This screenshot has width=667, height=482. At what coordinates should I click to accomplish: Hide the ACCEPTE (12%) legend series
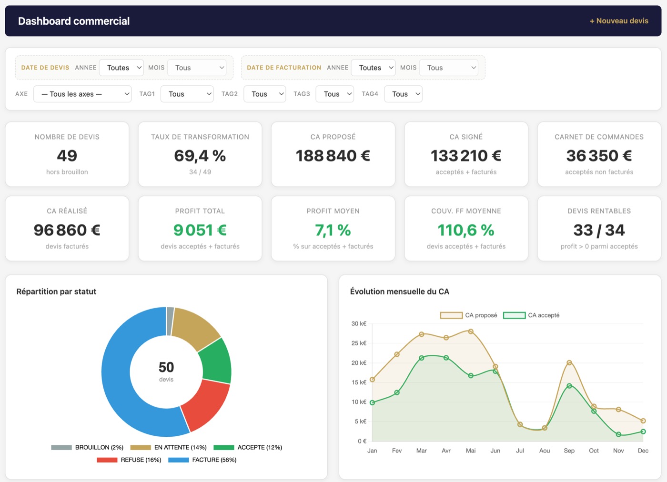pos(248,447)
